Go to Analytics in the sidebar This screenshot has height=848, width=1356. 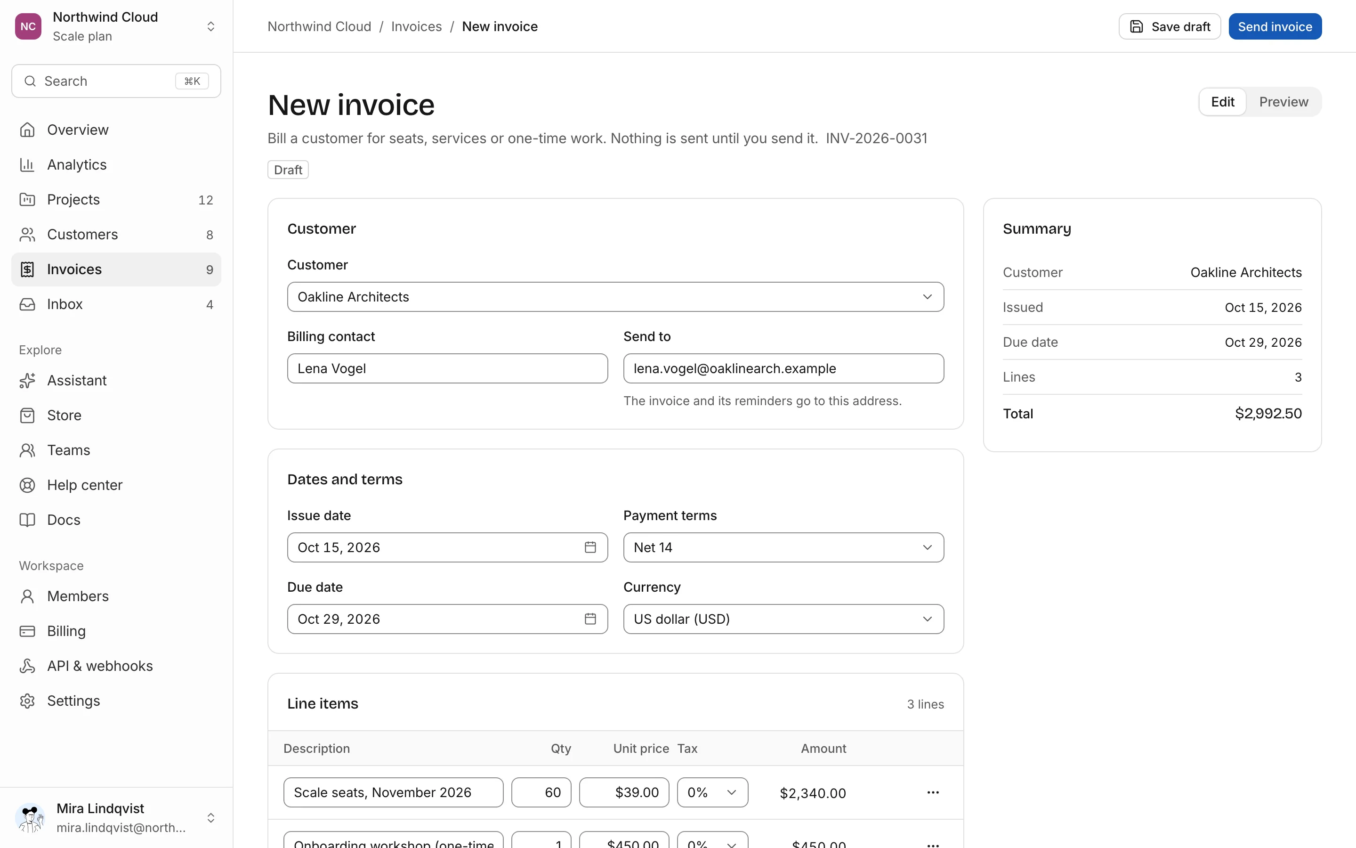coord(116,164)
